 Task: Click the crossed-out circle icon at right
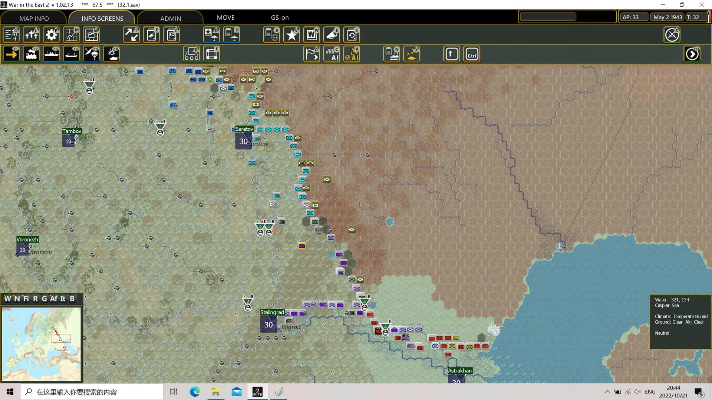672,35
